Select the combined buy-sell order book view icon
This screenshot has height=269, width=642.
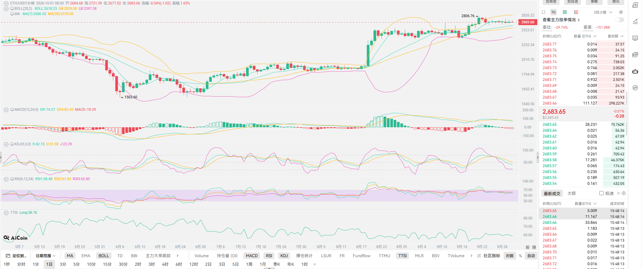[554, 12]
